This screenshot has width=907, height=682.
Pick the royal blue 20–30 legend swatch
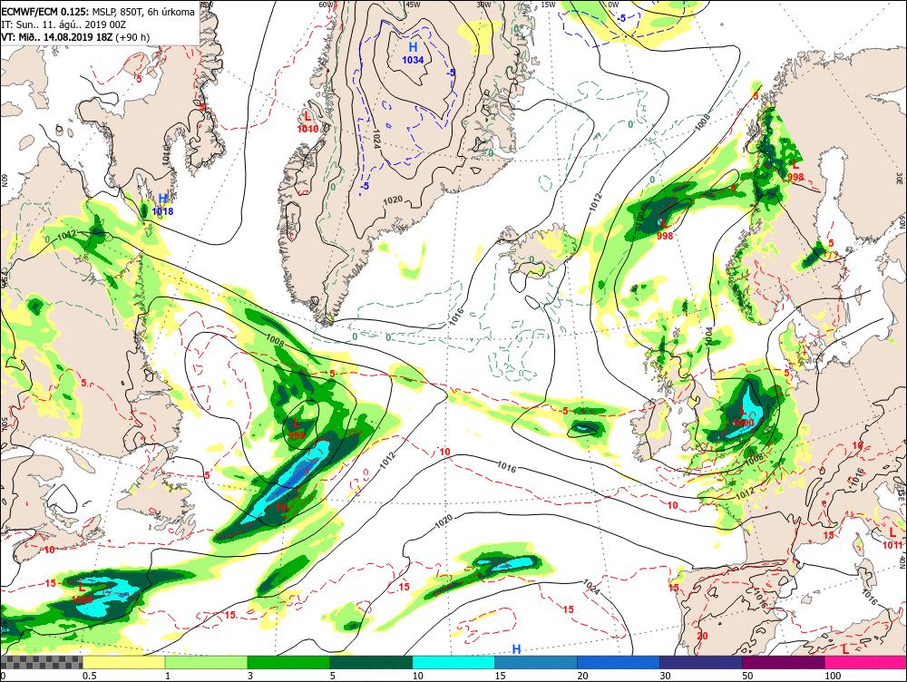point(619,662)
